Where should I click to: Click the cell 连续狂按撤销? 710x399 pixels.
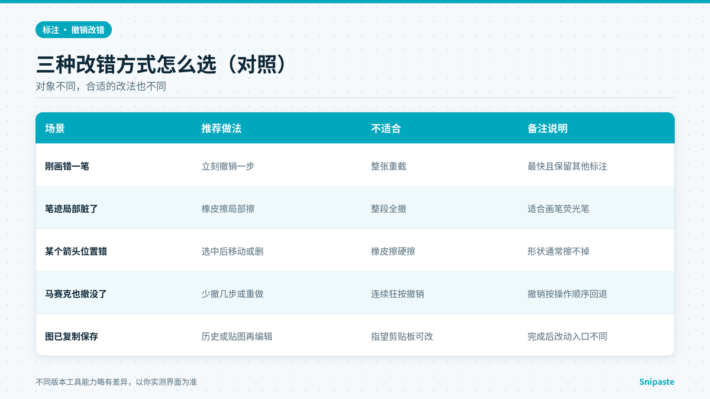coord(398,294)
